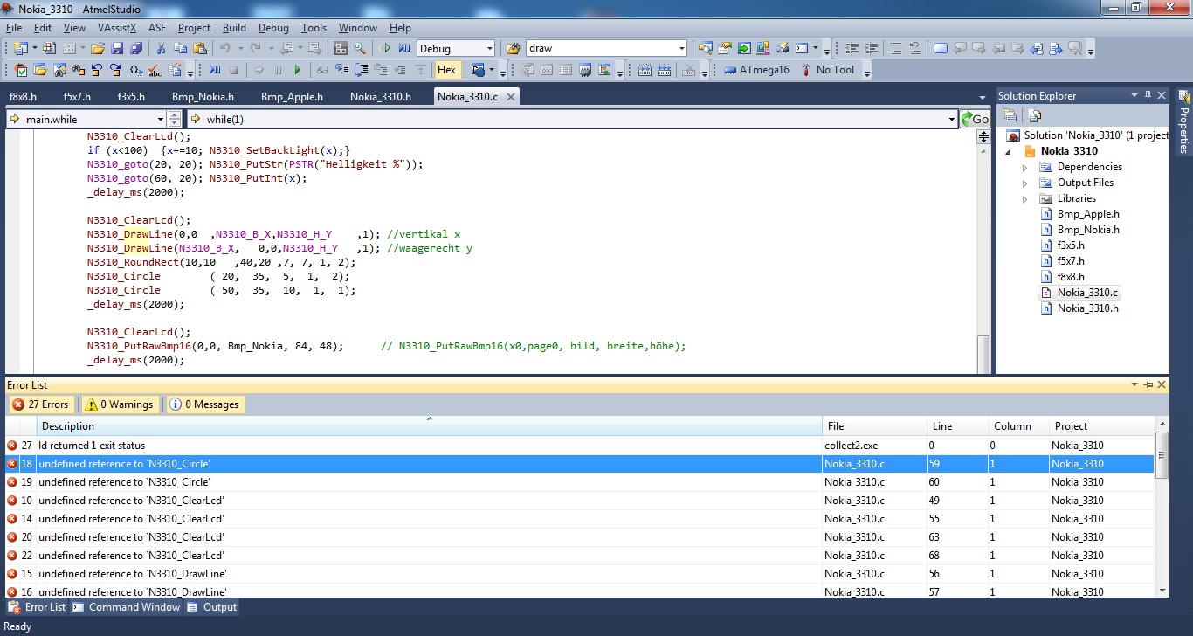Click the Save file icon
Screen dimensions: 1193x636
click(115, 48)
